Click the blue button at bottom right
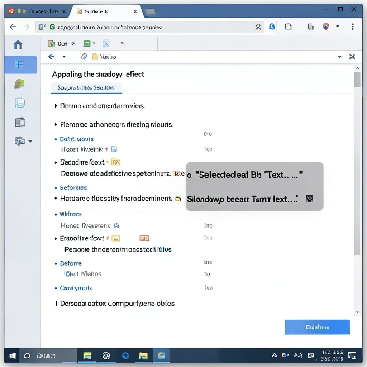367x367 pixels. (317, 327)
